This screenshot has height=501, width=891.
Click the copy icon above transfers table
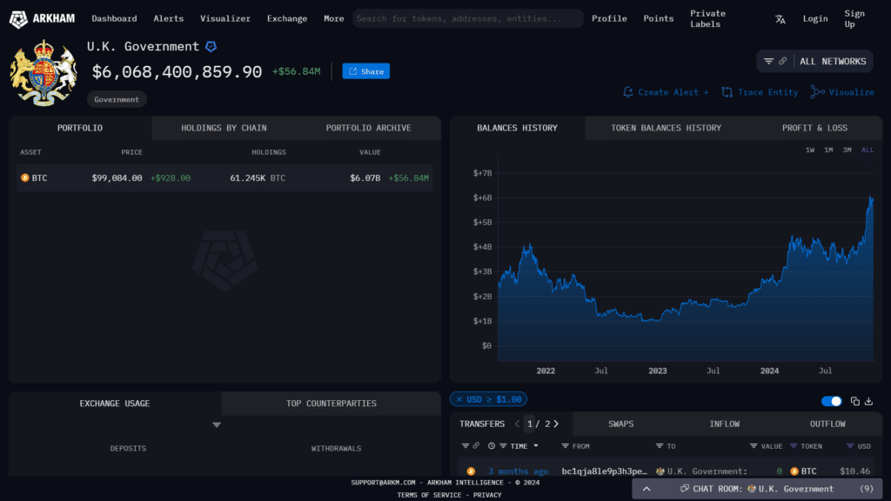(854, 401)
